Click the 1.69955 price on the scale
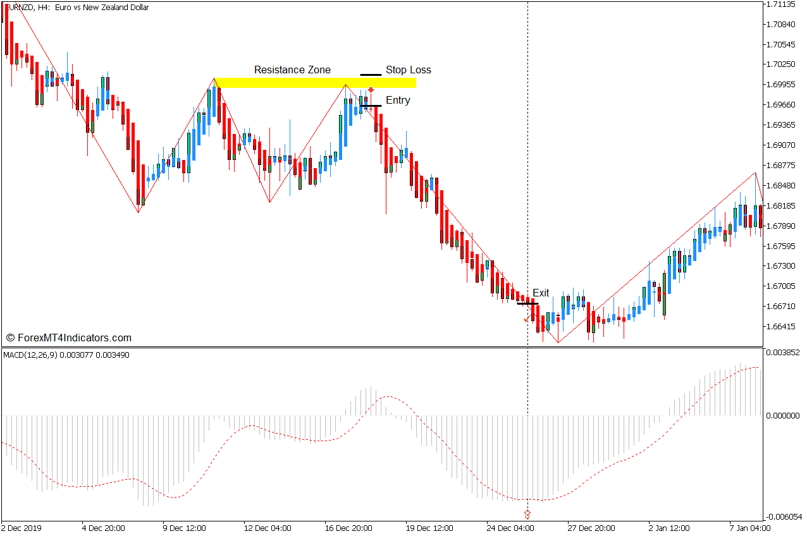The image size is (807, 536). tap(781, 84)
